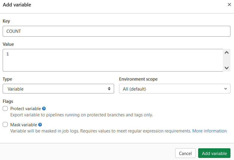This screenshot has height=160, width=234.
Task: Click the 'Add variable' dialog title
Action: [x=17, y=5]
